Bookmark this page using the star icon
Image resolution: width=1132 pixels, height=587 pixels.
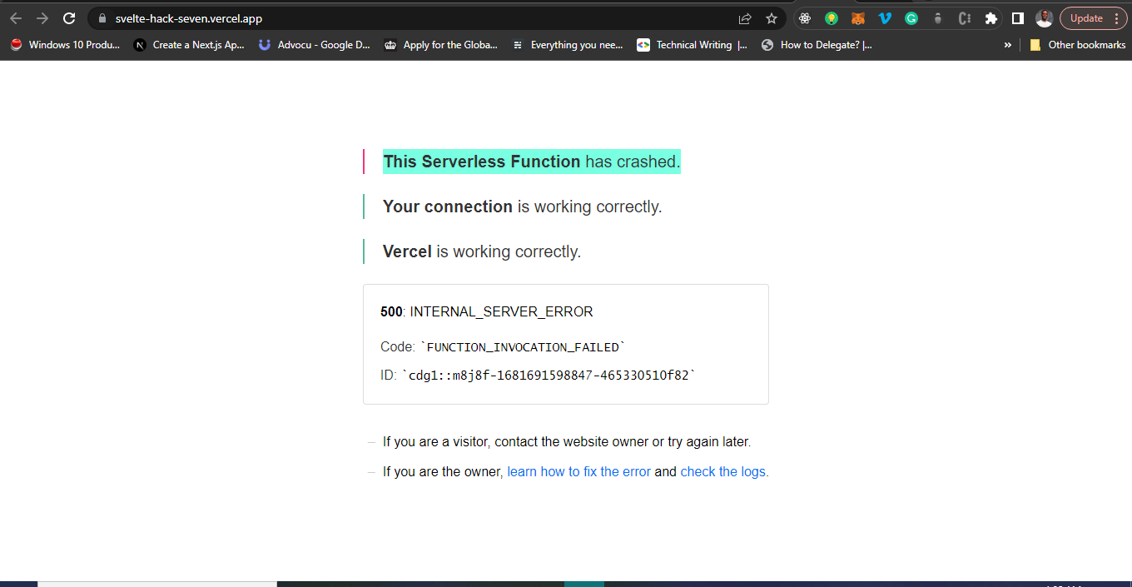(x=772, y=17)
